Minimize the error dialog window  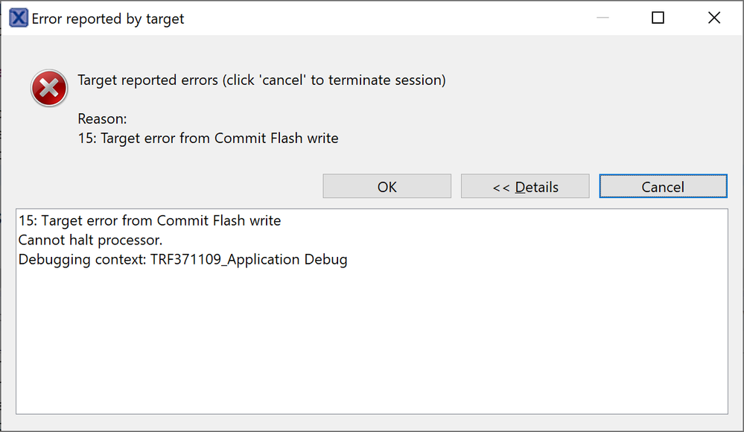(601, 19)
